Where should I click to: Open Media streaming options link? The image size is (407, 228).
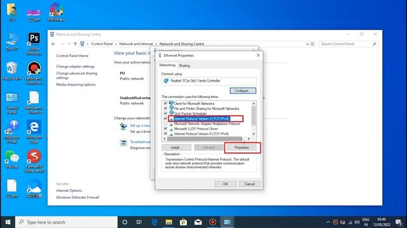76,84
